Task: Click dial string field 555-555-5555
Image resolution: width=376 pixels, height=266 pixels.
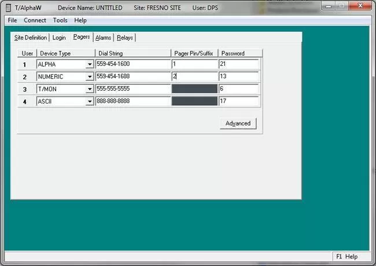Action: click(133, 89)
